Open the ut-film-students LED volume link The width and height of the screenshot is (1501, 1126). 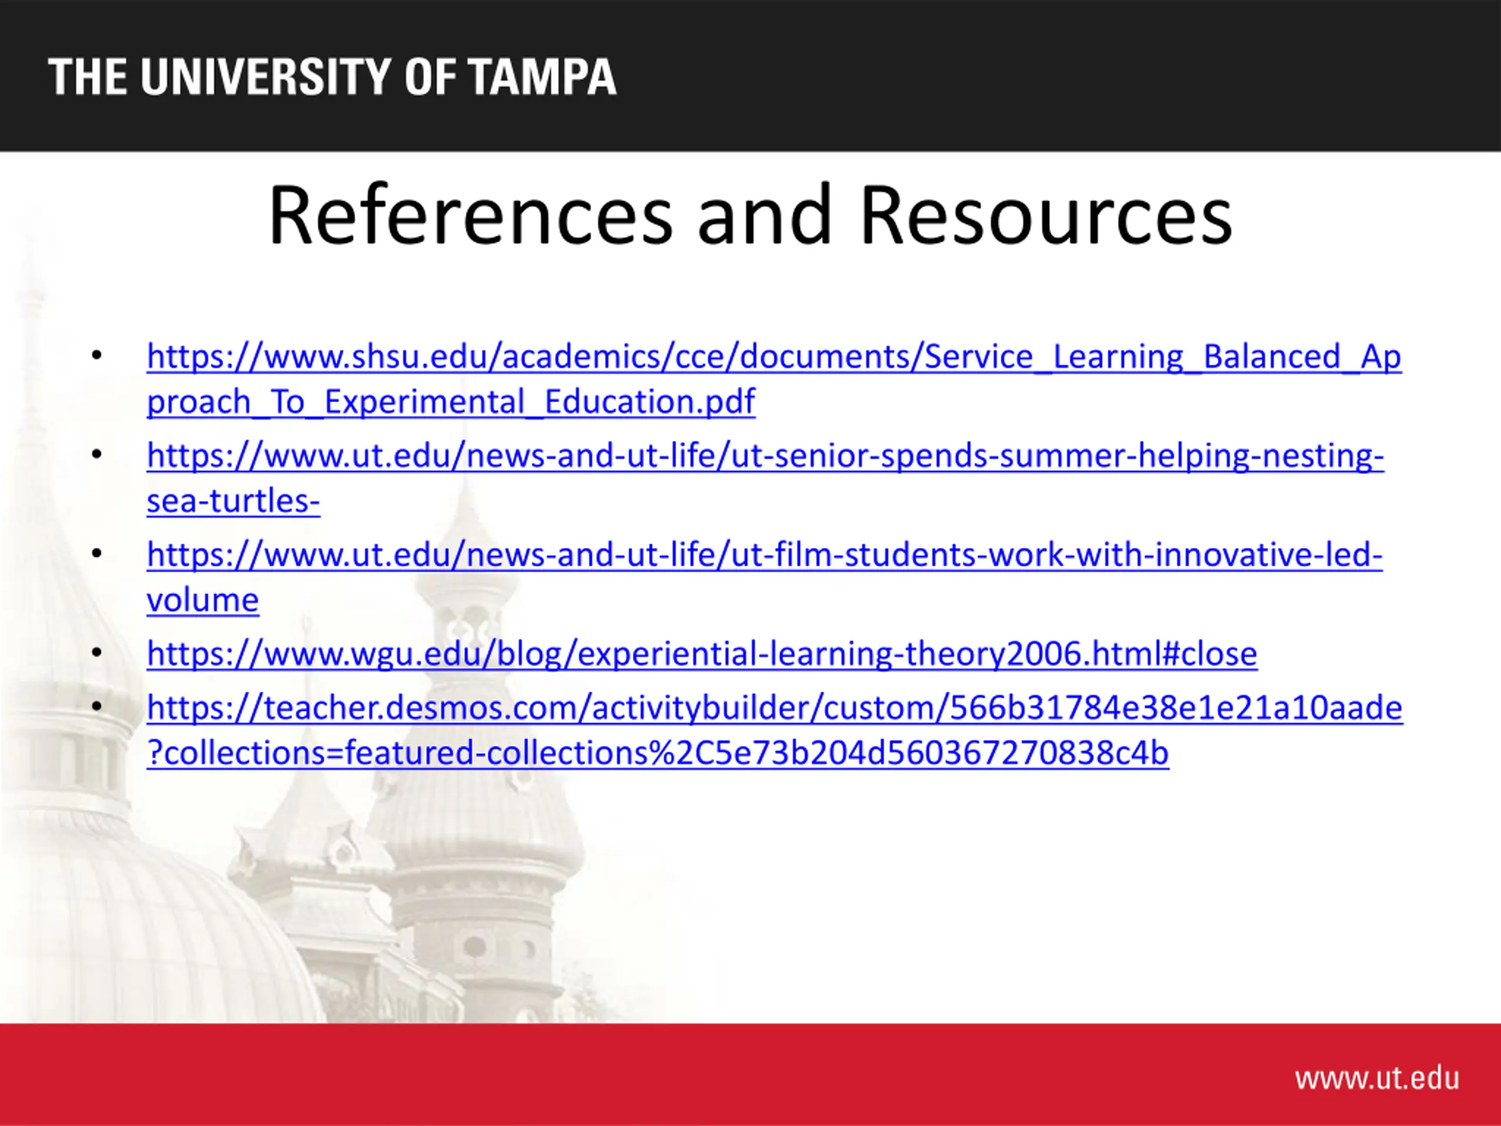click(764, 555)
